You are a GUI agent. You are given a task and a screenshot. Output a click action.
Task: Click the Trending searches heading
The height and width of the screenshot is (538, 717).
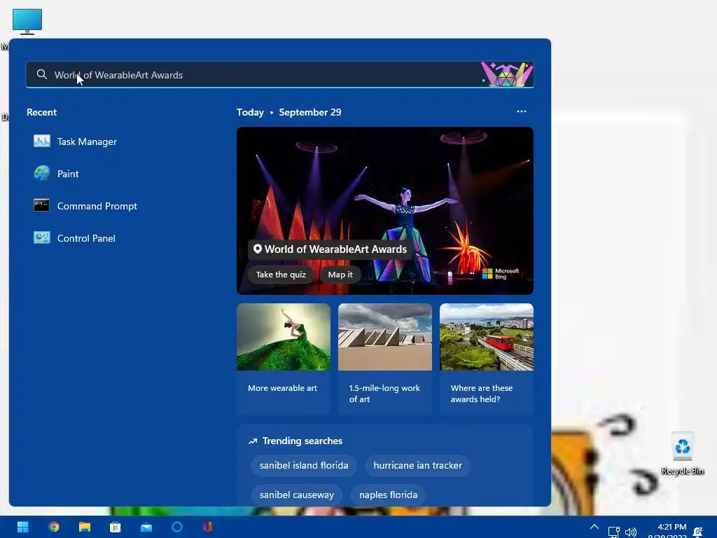tap(302, 441)
